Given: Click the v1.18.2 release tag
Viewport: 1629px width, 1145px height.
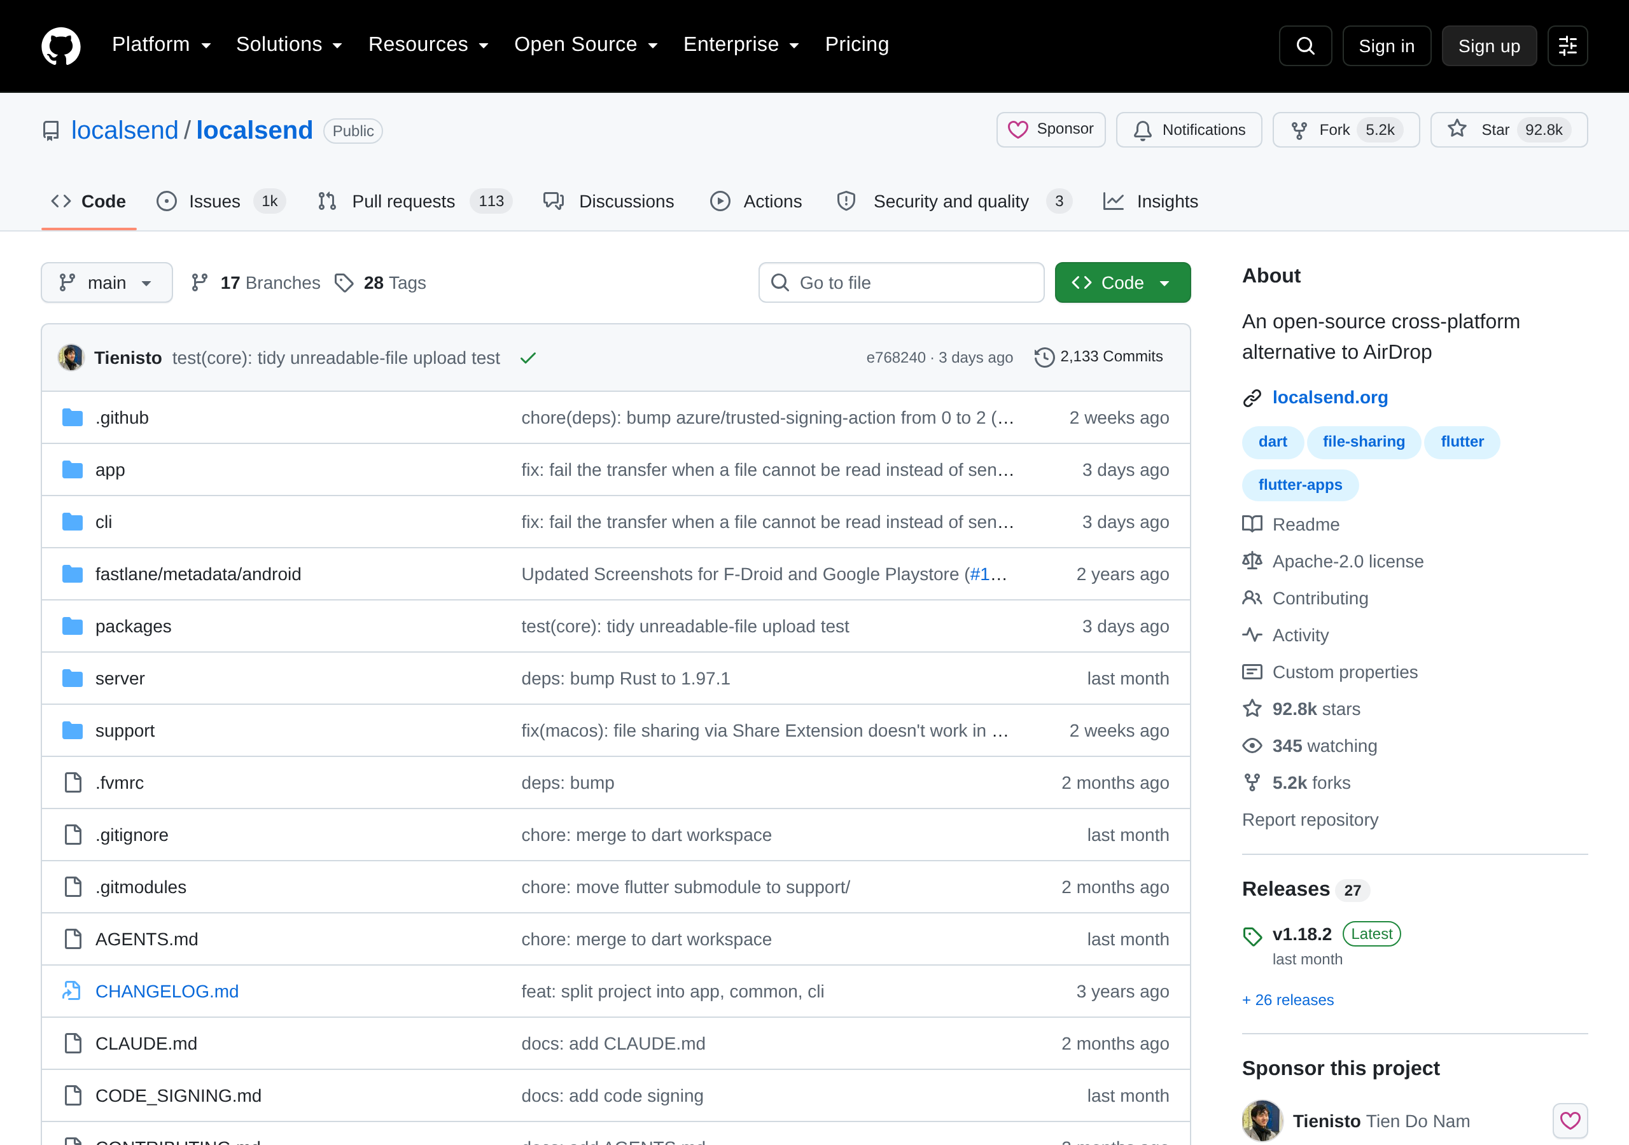Looking at the screenshot, I should [1301, 934].
